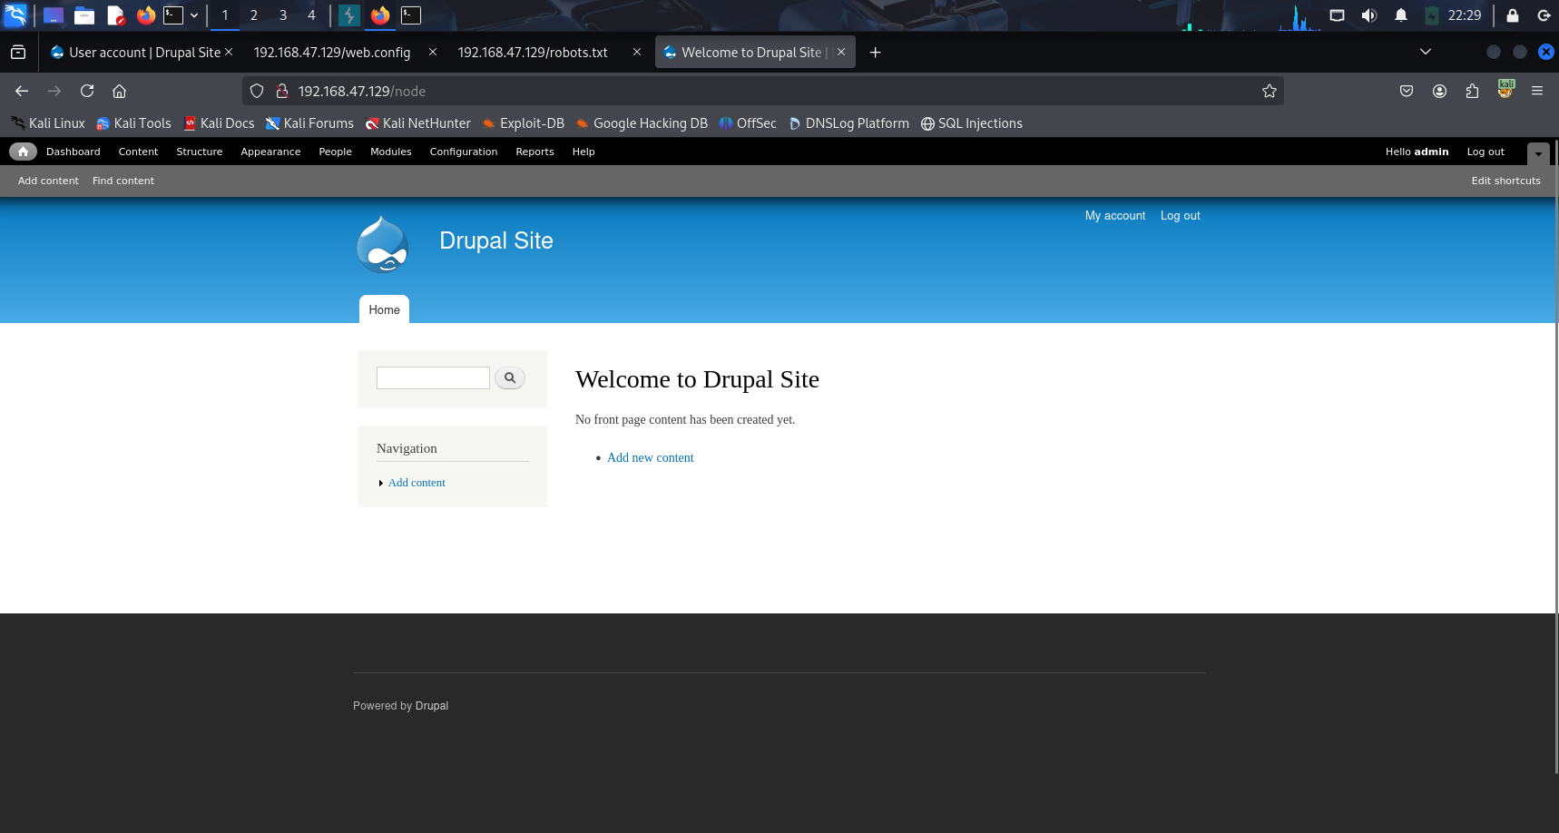
Task: Open the My account link
Action: [1114, 216]
